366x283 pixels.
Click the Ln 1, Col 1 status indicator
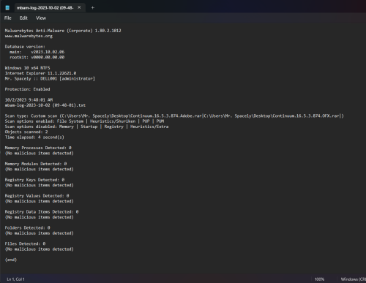(x=15, y=279)
